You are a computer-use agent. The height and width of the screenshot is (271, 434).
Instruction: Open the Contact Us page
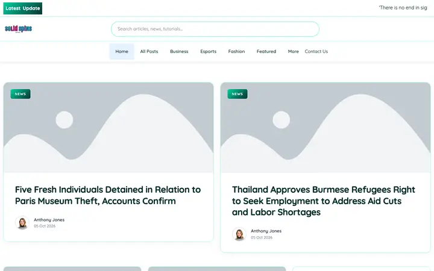(x=316, y=51)
